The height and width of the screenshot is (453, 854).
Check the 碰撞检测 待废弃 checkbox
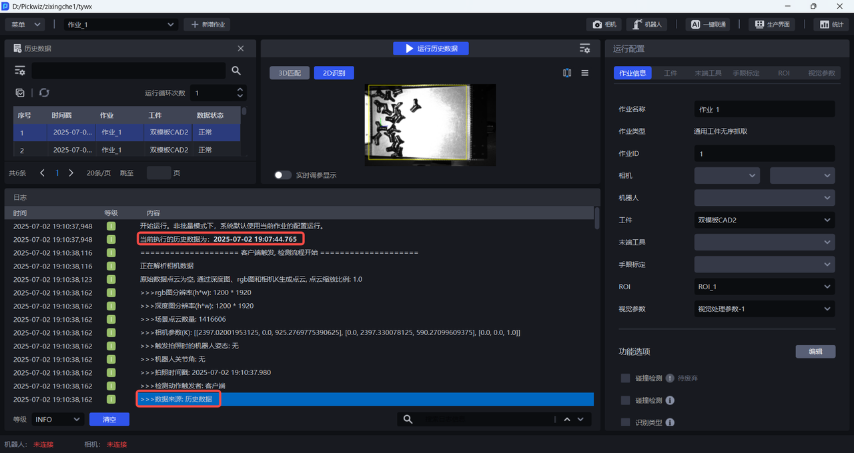625,378
